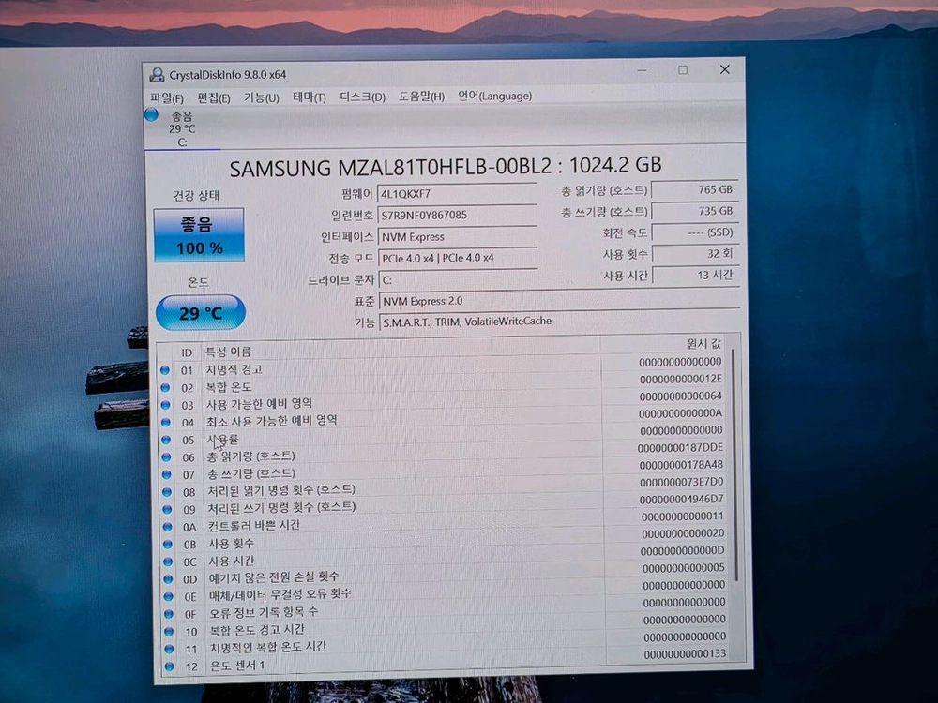Click status dot for row 12 온도 센서 1

tap(170, 666)
